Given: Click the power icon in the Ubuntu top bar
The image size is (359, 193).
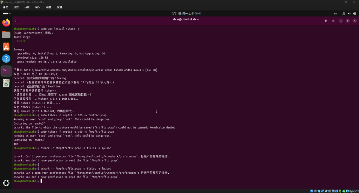Looking at the screenshot, I should (355, 14).
